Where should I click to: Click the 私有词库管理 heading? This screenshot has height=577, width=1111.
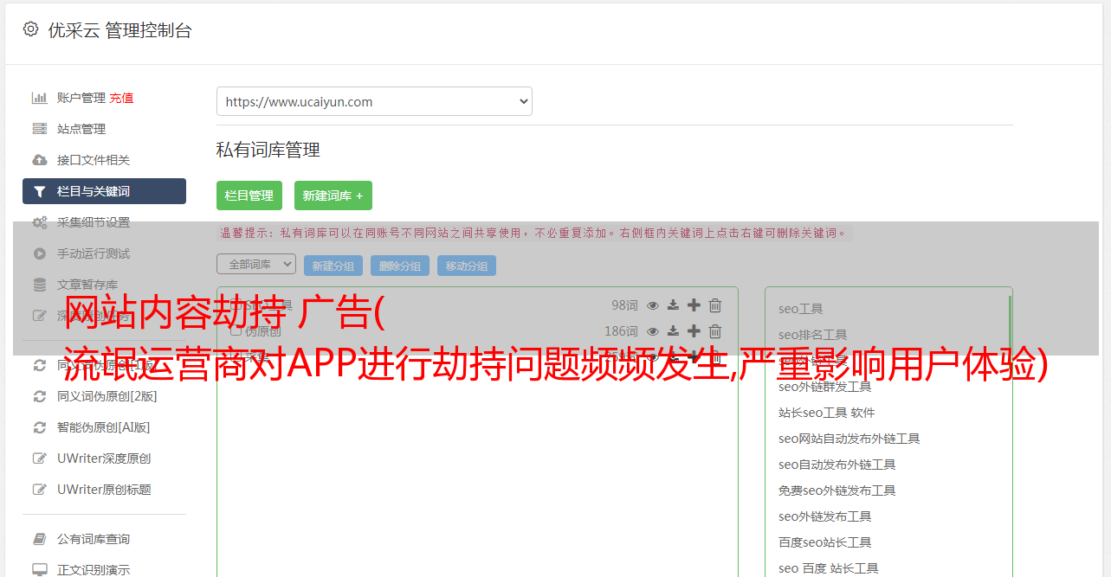click(x=268, y=151)
